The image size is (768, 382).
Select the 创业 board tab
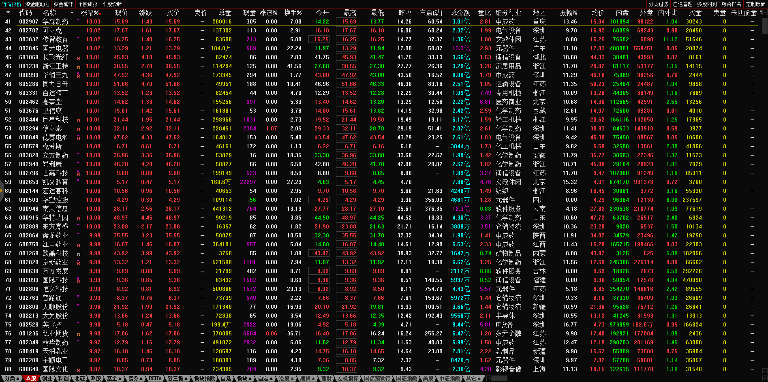(47, 378)
